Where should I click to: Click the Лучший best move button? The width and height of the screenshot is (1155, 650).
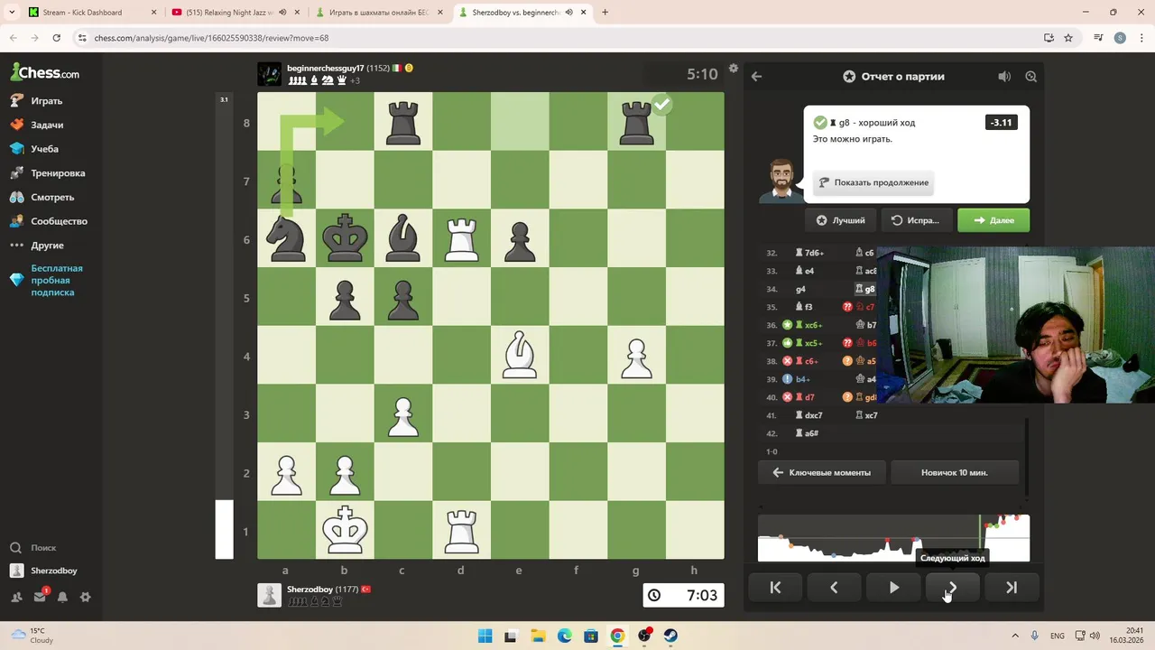click(840, 220)
